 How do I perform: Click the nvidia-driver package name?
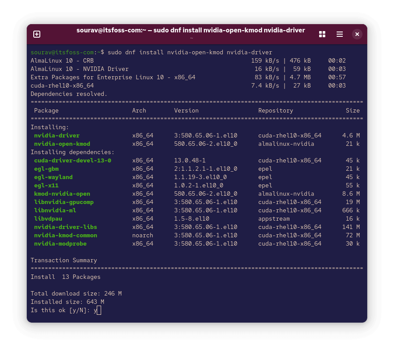(x=57, y=136)
